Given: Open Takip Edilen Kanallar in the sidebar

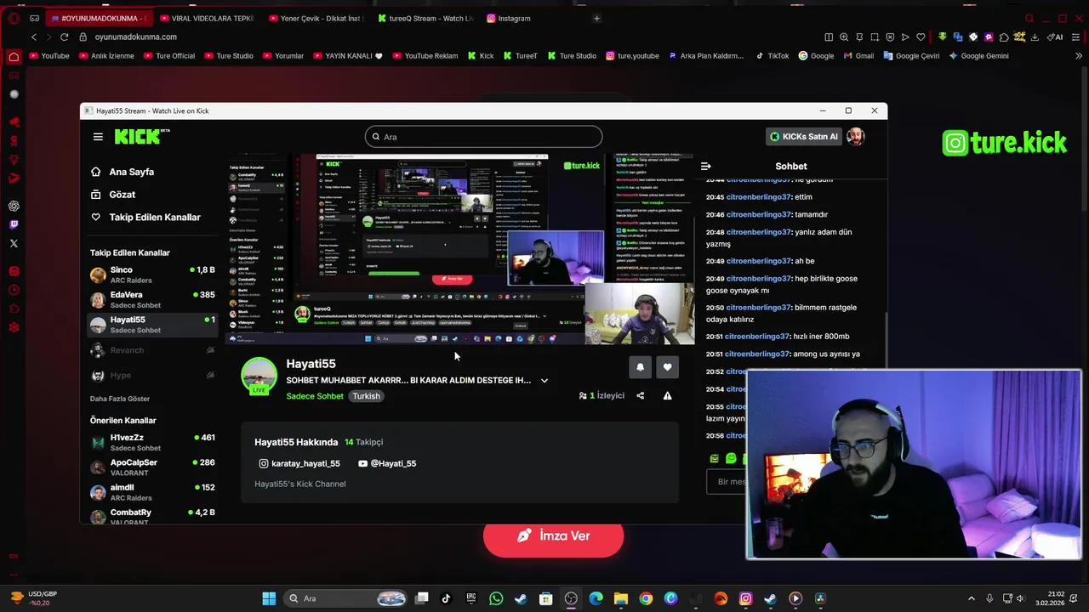Looking at the screenshot, I should point(145,218).
